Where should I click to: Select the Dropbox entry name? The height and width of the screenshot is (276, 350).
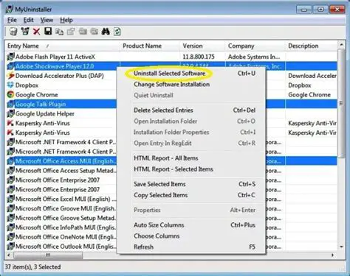27,85
